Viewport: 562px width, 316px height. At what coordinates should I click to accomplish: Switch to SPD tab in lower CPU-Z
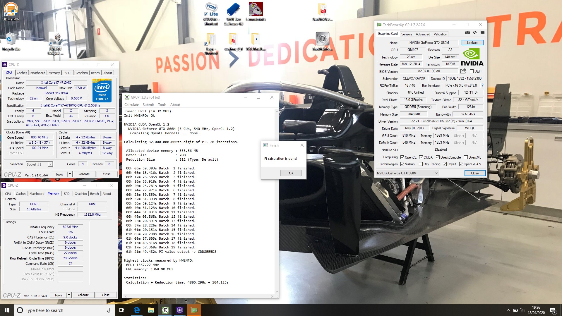coord(67,194)
